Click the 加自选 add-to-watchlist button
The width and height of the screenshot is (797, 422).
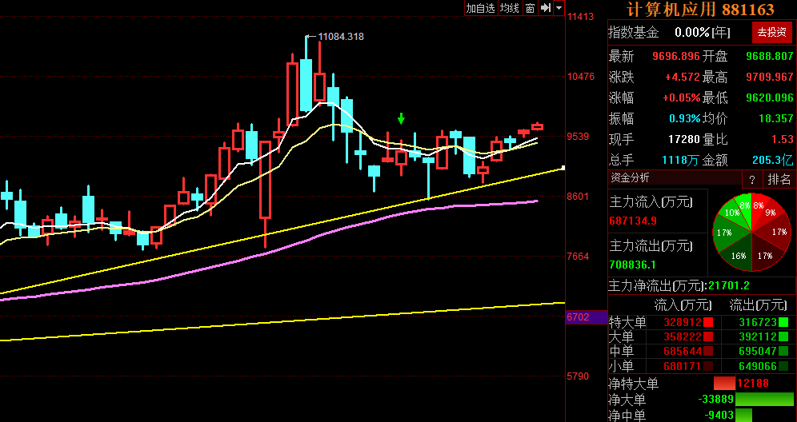click(481, 8)
